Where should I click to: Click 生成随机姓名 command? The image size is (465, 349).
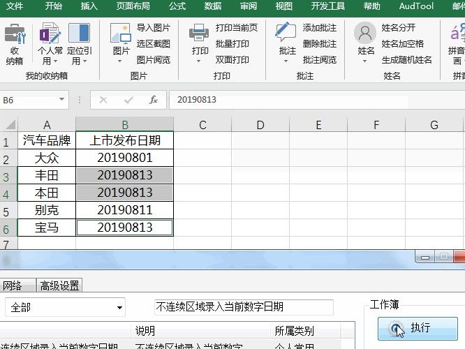point(406,60)
